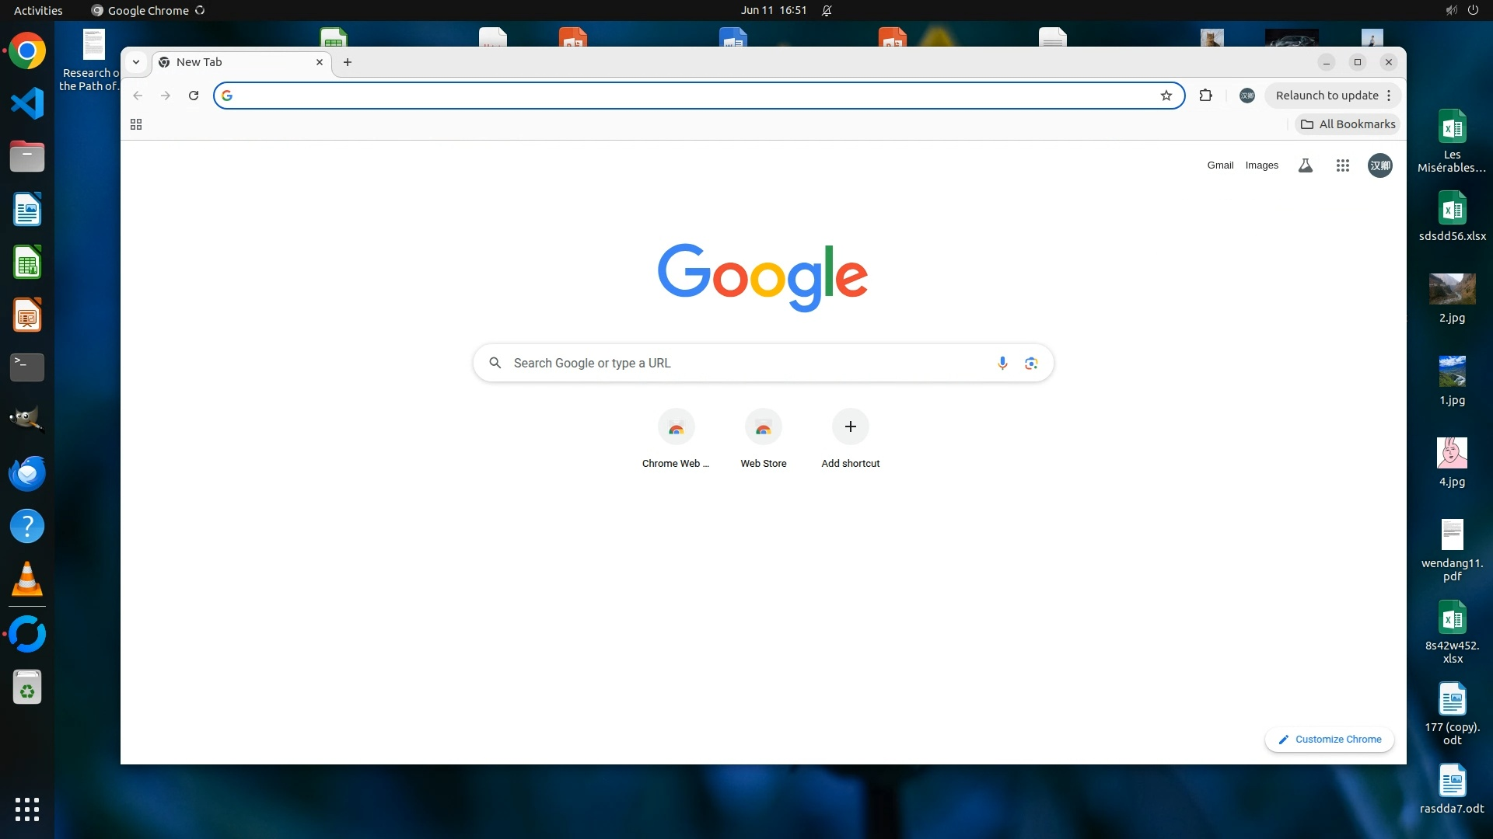Open the Google apps grid

click(1342, 165)
